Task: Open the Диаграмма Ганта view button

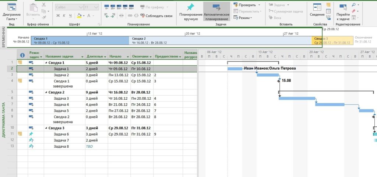Action: click(11, 12)
